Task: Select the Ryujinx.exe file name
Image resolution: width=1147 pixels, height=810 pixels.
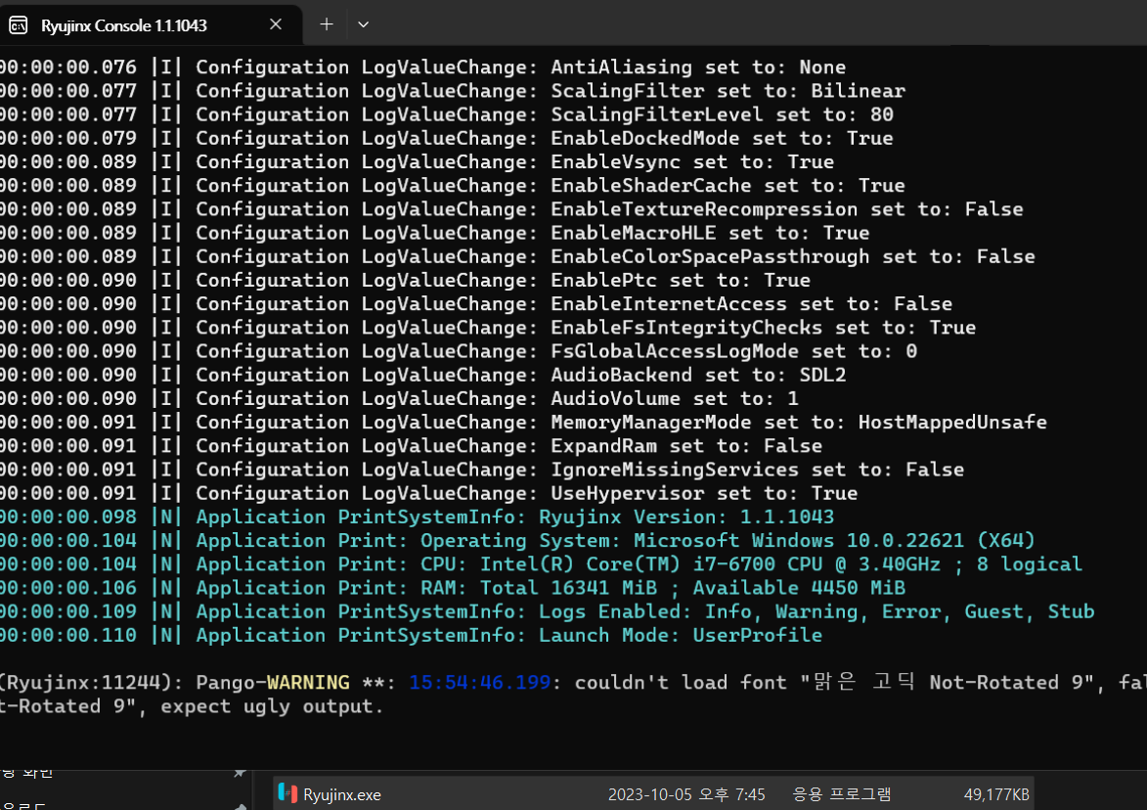Action: click(341, 794)
